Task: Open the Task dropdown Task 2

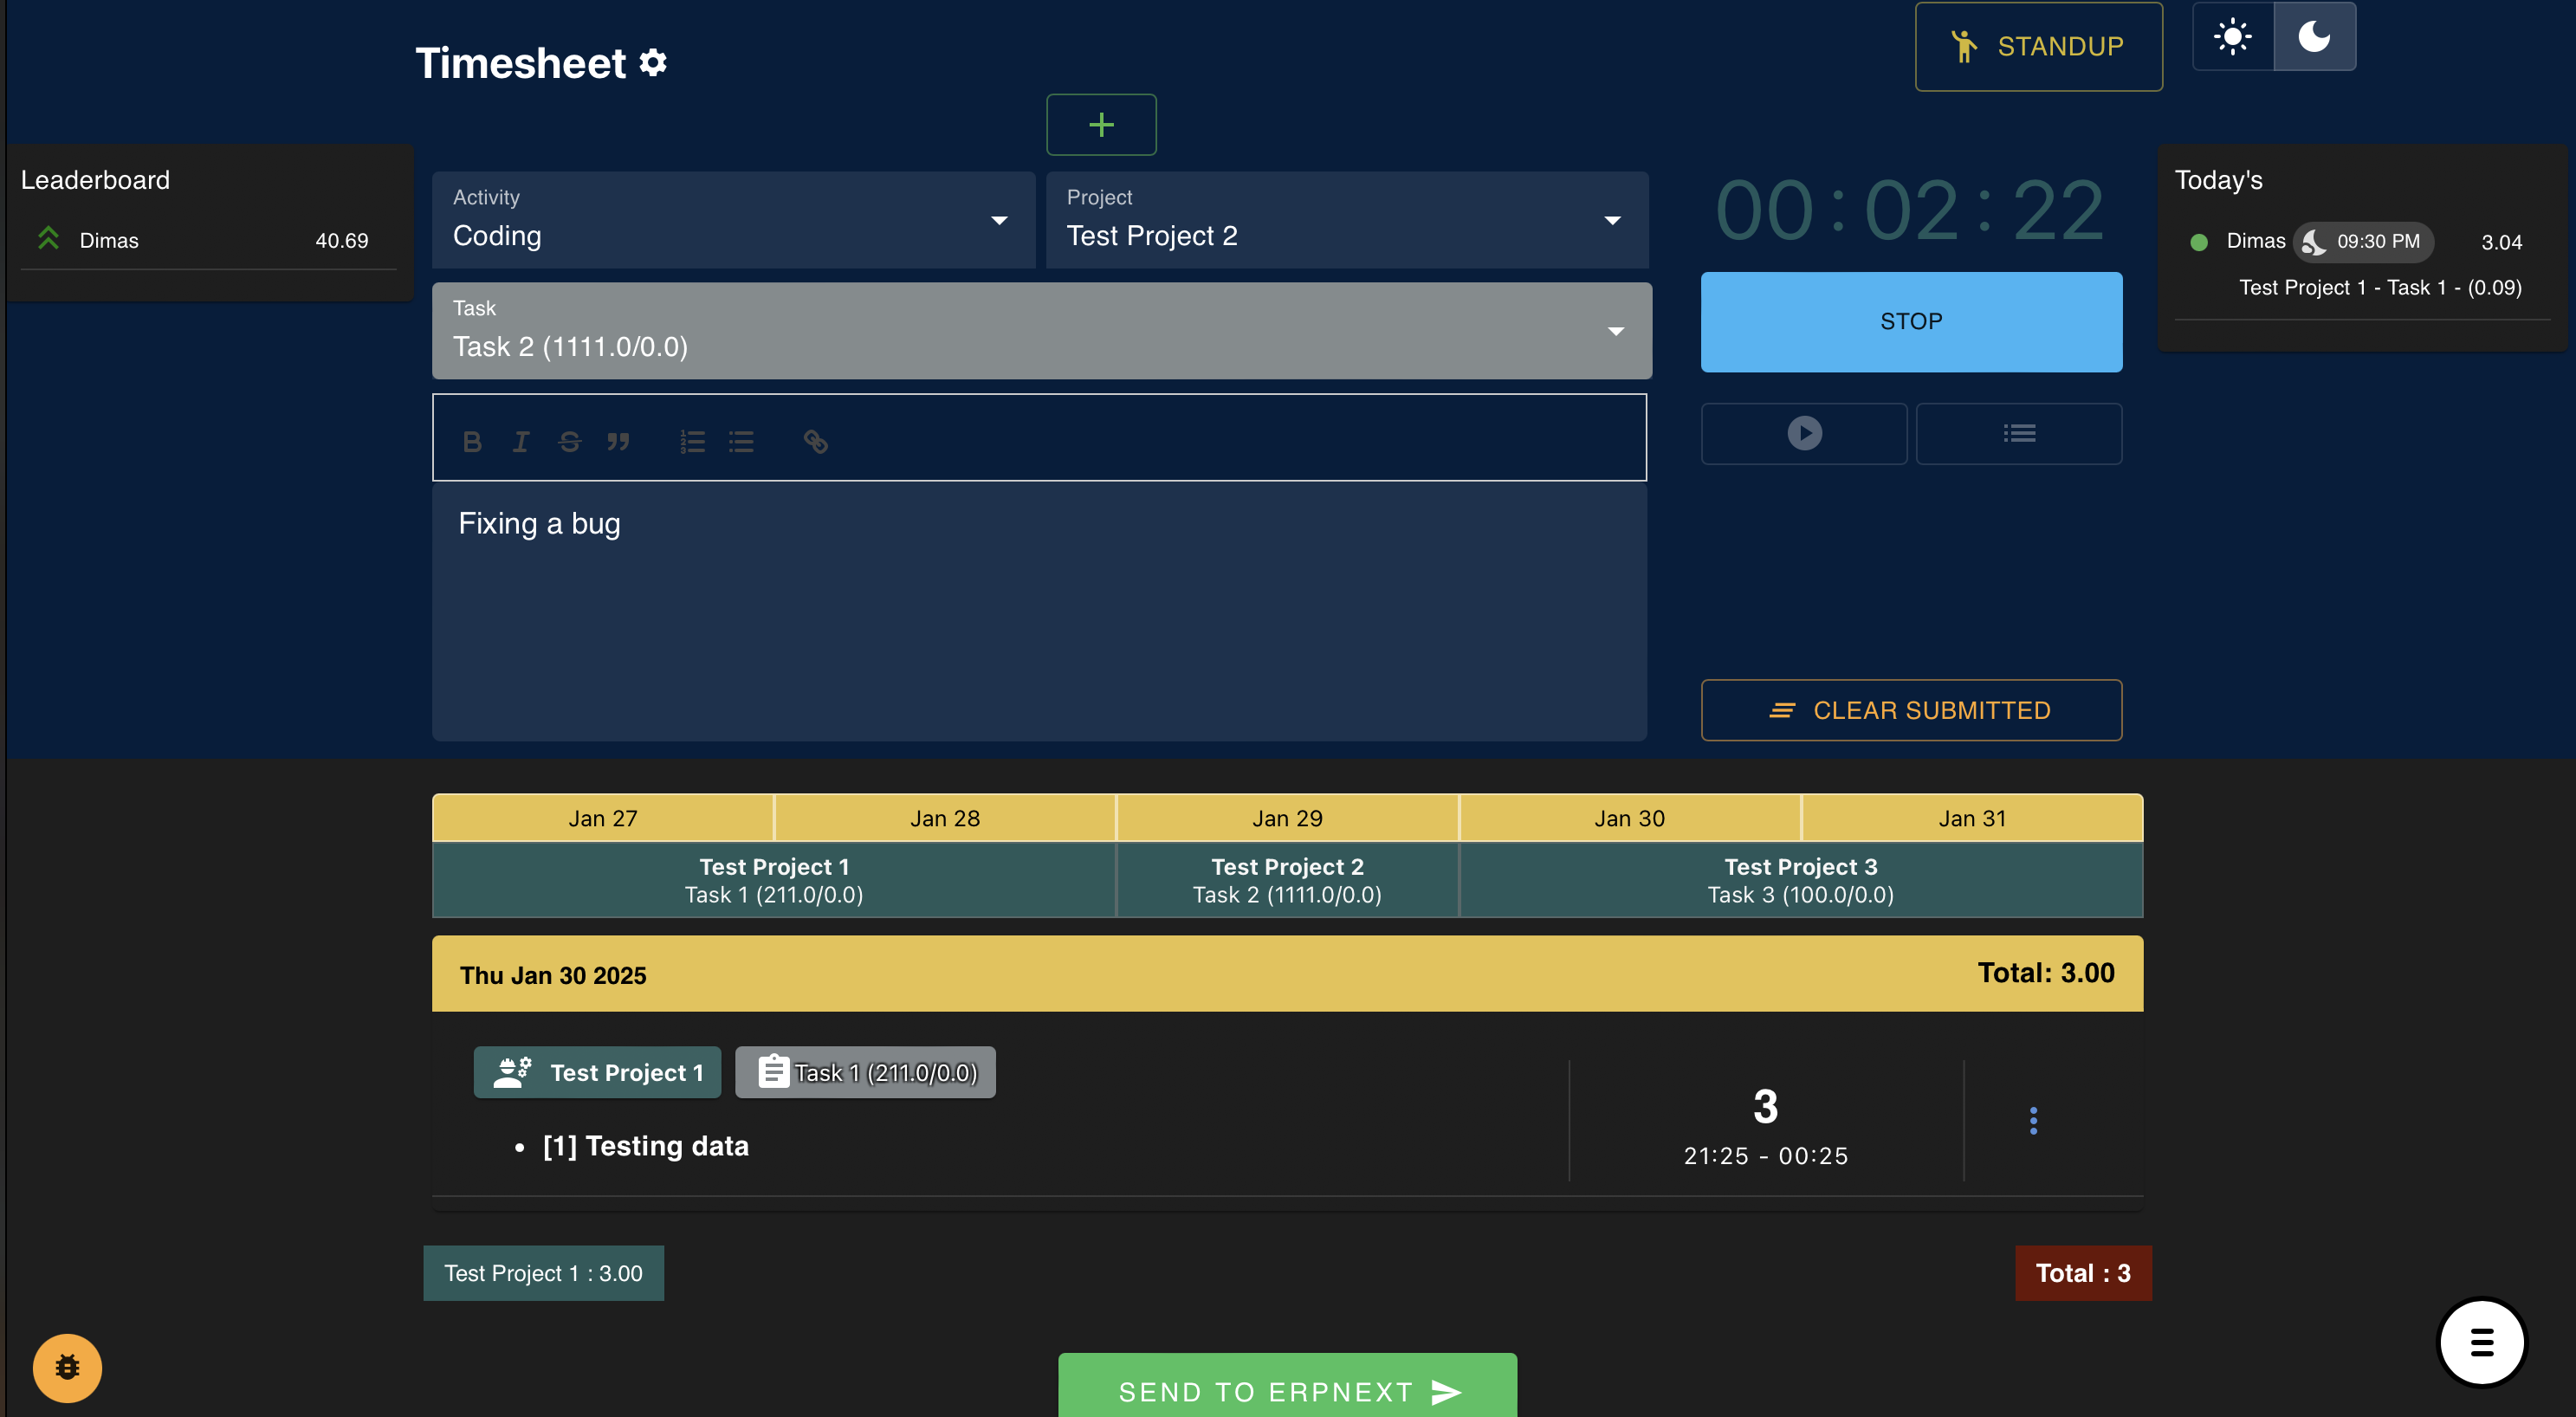Action: click(1040, 331)
